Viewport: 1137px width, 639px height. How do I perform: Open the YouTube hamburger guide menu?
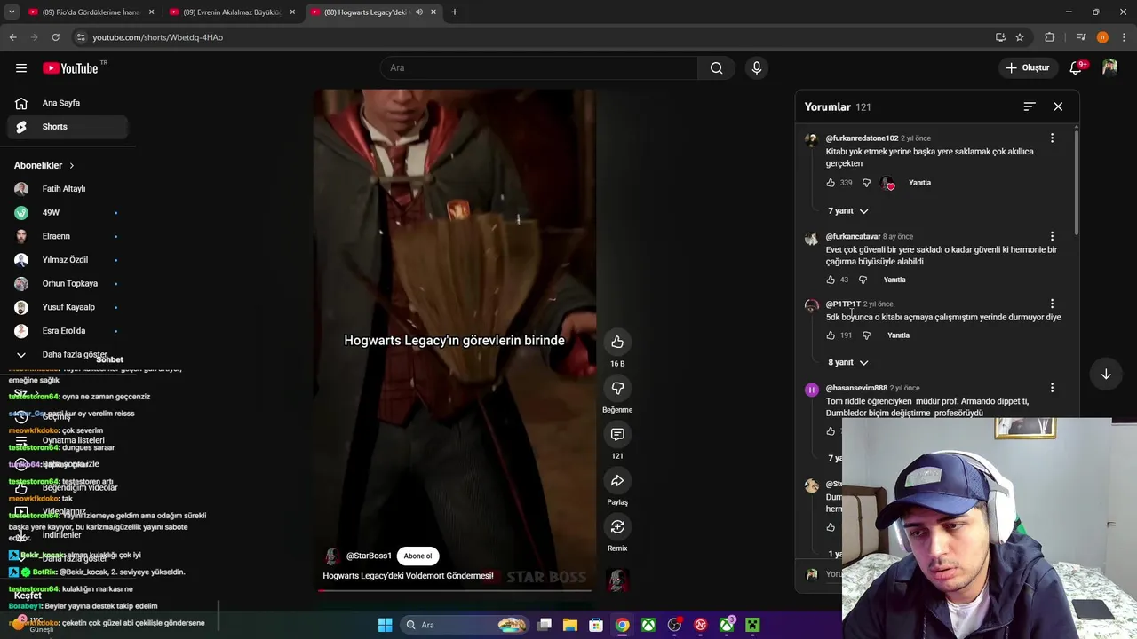pos(21,68)
